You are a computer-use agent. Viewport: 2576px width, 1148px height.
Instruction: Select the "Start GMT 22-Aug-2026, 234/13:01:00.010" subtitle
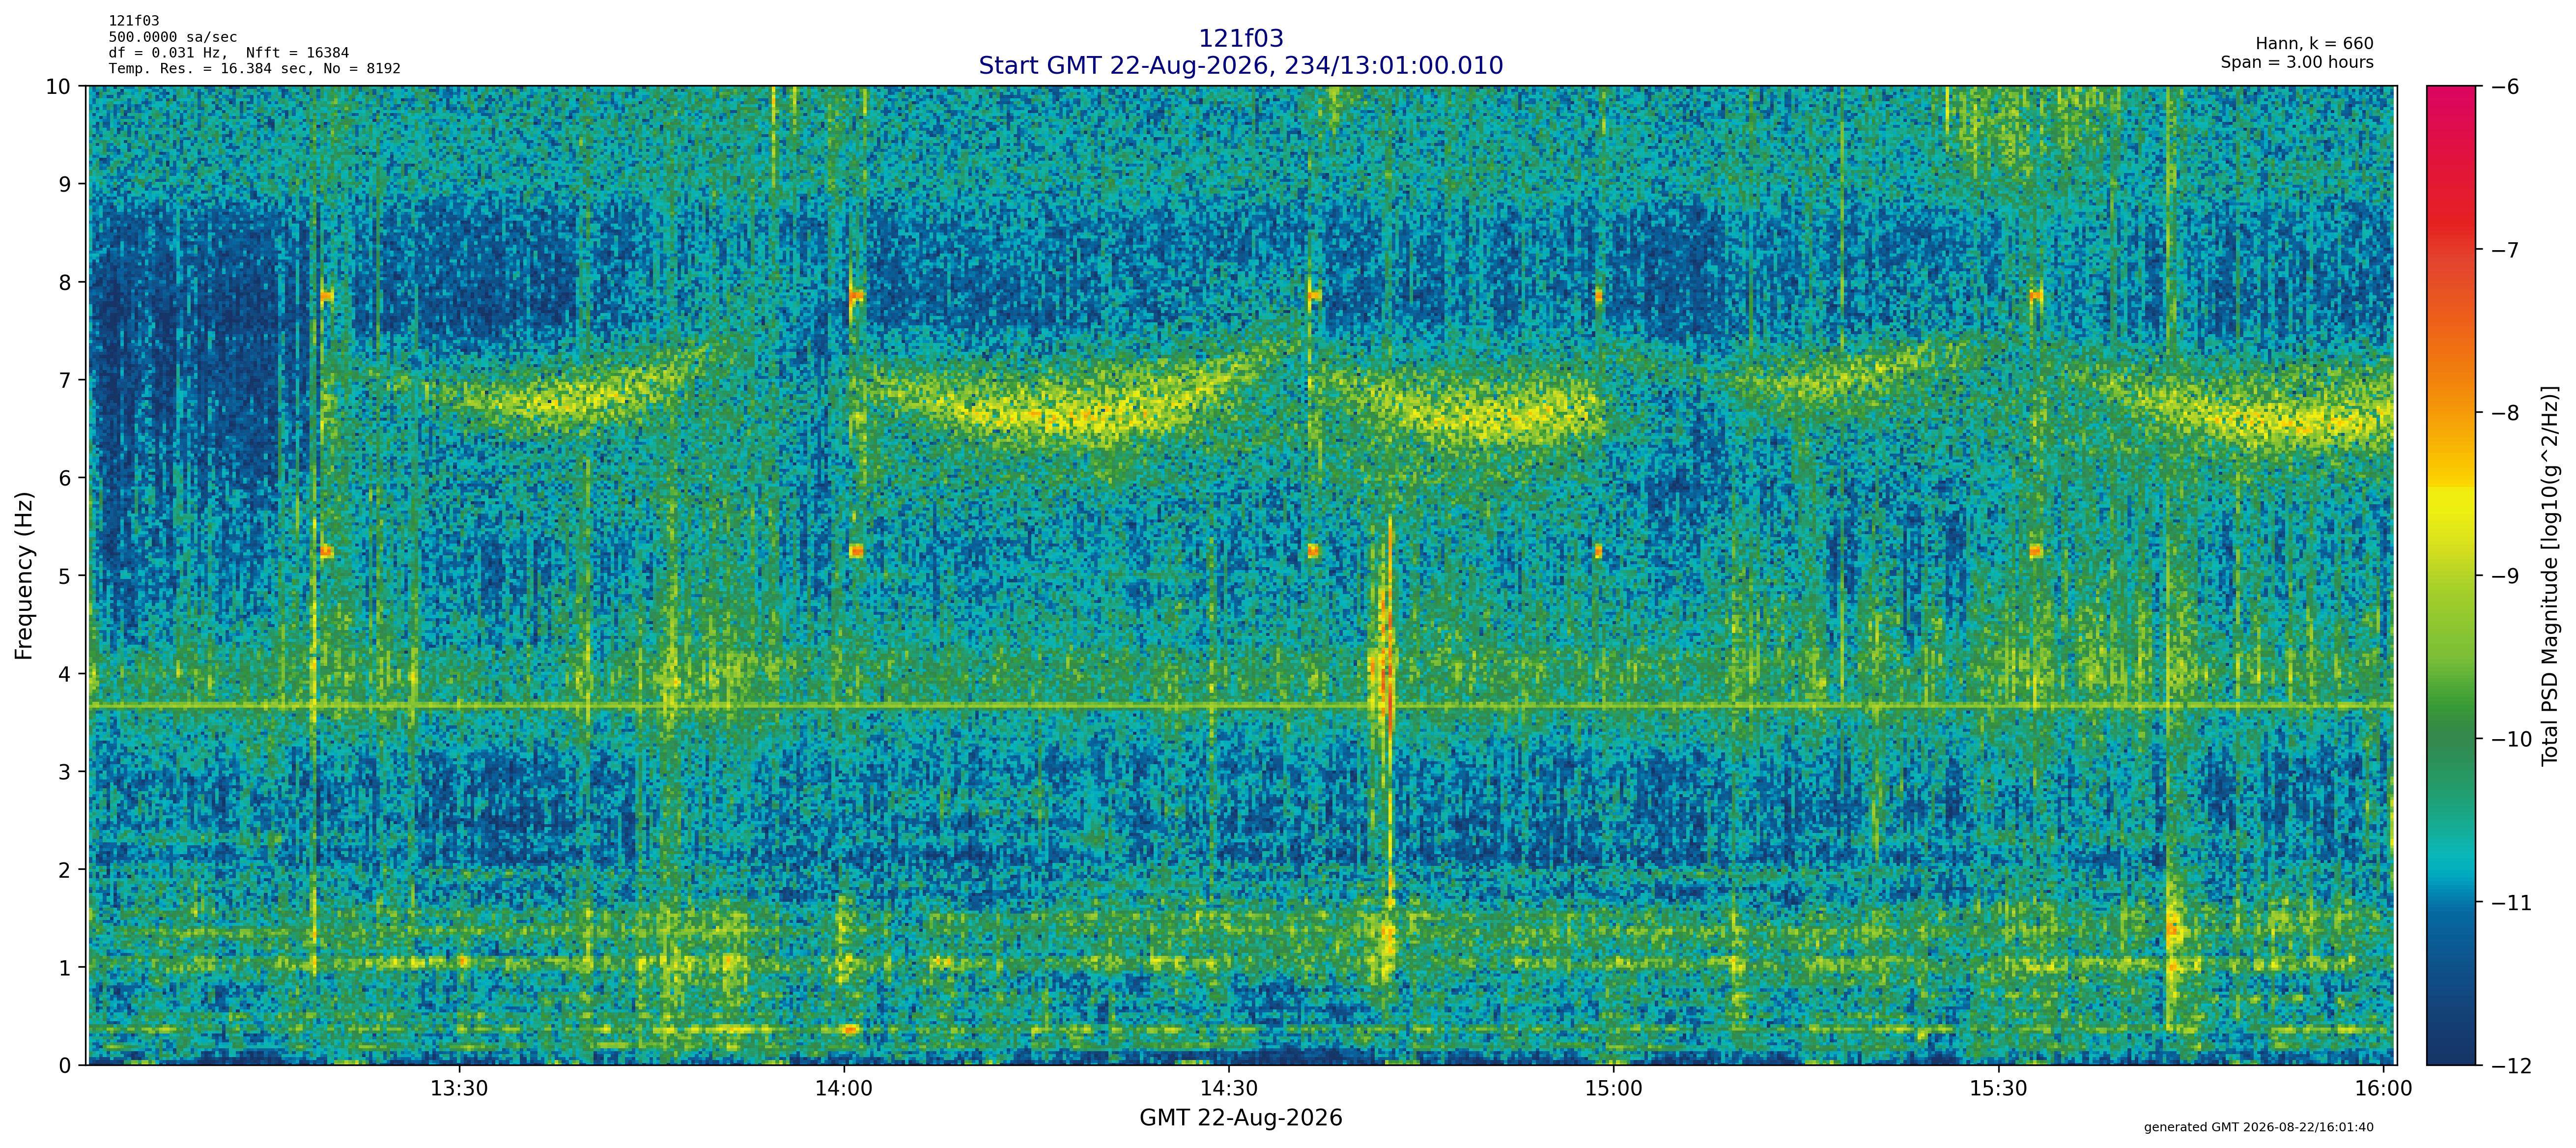tap(1240, 65)
